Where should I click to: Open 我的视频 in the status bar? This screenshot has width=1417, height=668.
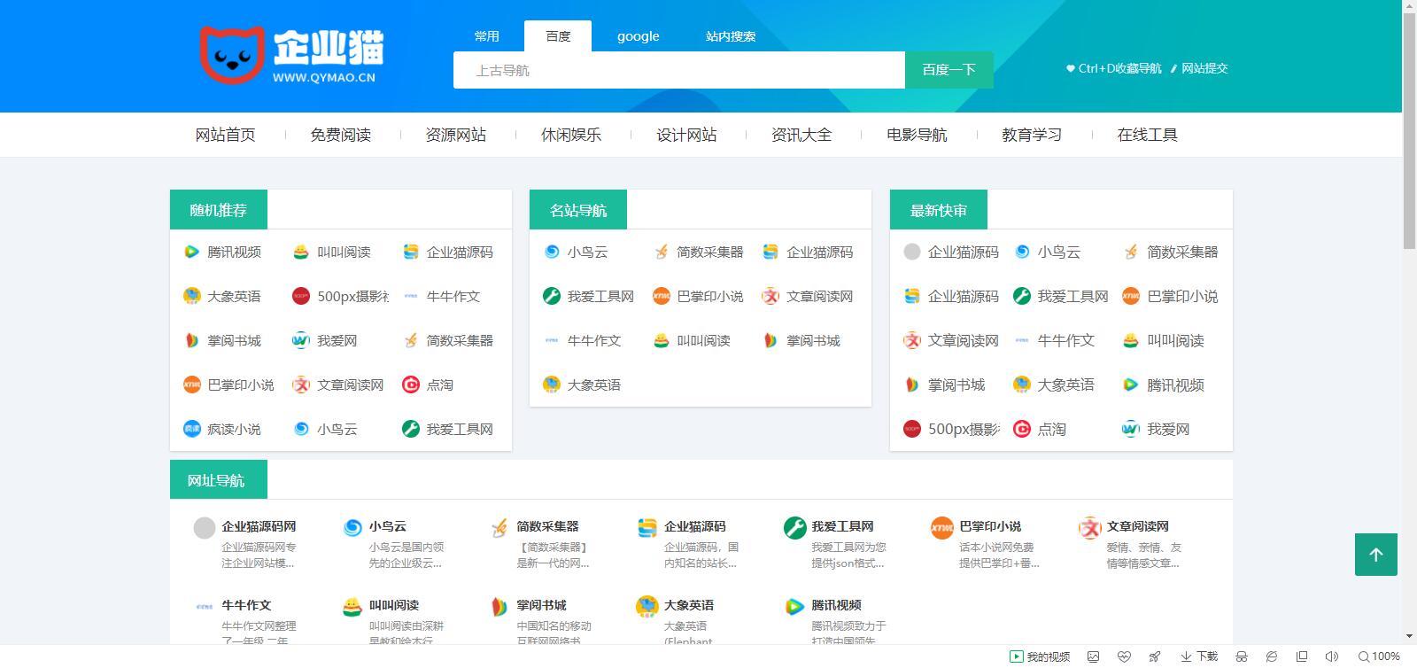coord(1040,656)
